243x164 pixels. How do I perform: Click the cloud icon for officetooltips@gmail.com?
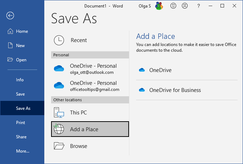[x=59, y=85]
